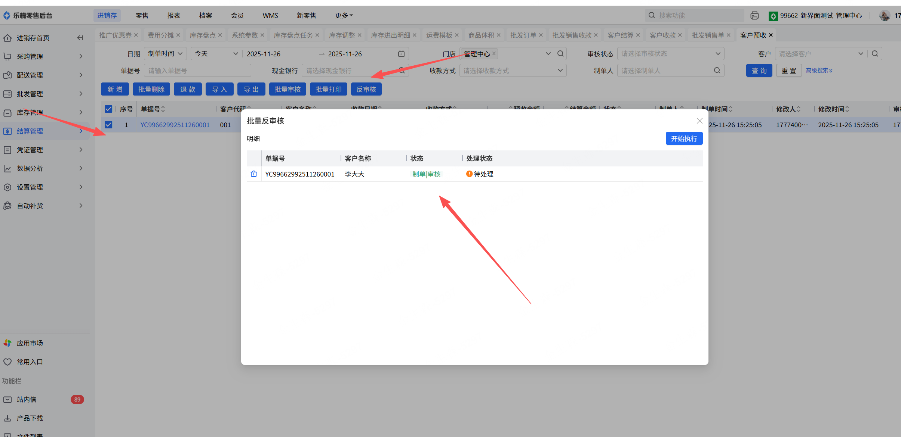Open the 报表 top menu

173,15
